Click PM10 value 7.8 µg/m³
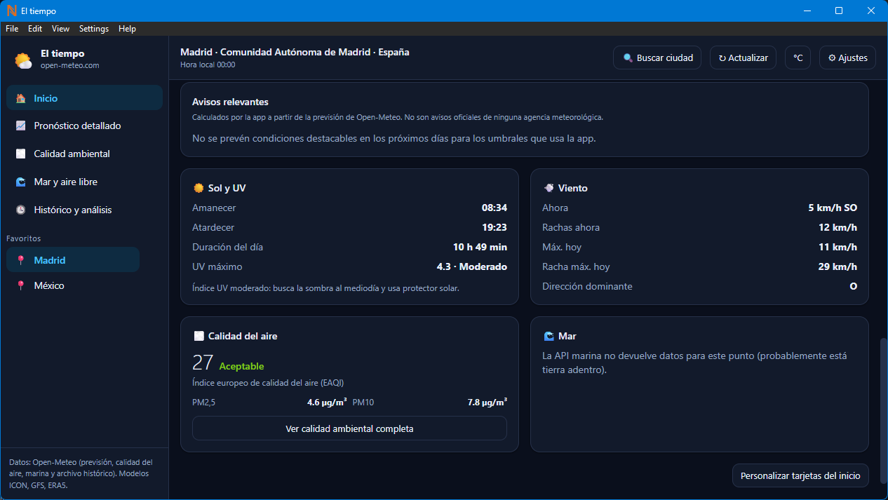888x500 pixels. [x=487, y=402]
